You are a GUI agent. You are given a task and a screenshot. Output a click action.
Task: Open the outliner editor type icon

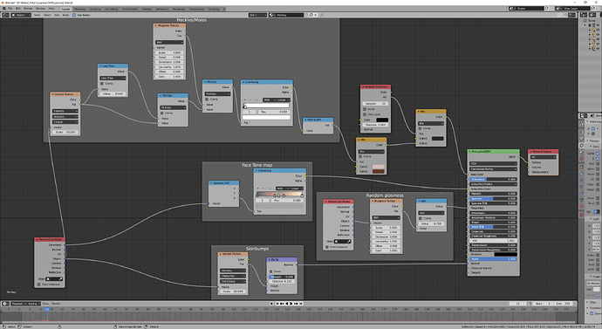point(583,15)
